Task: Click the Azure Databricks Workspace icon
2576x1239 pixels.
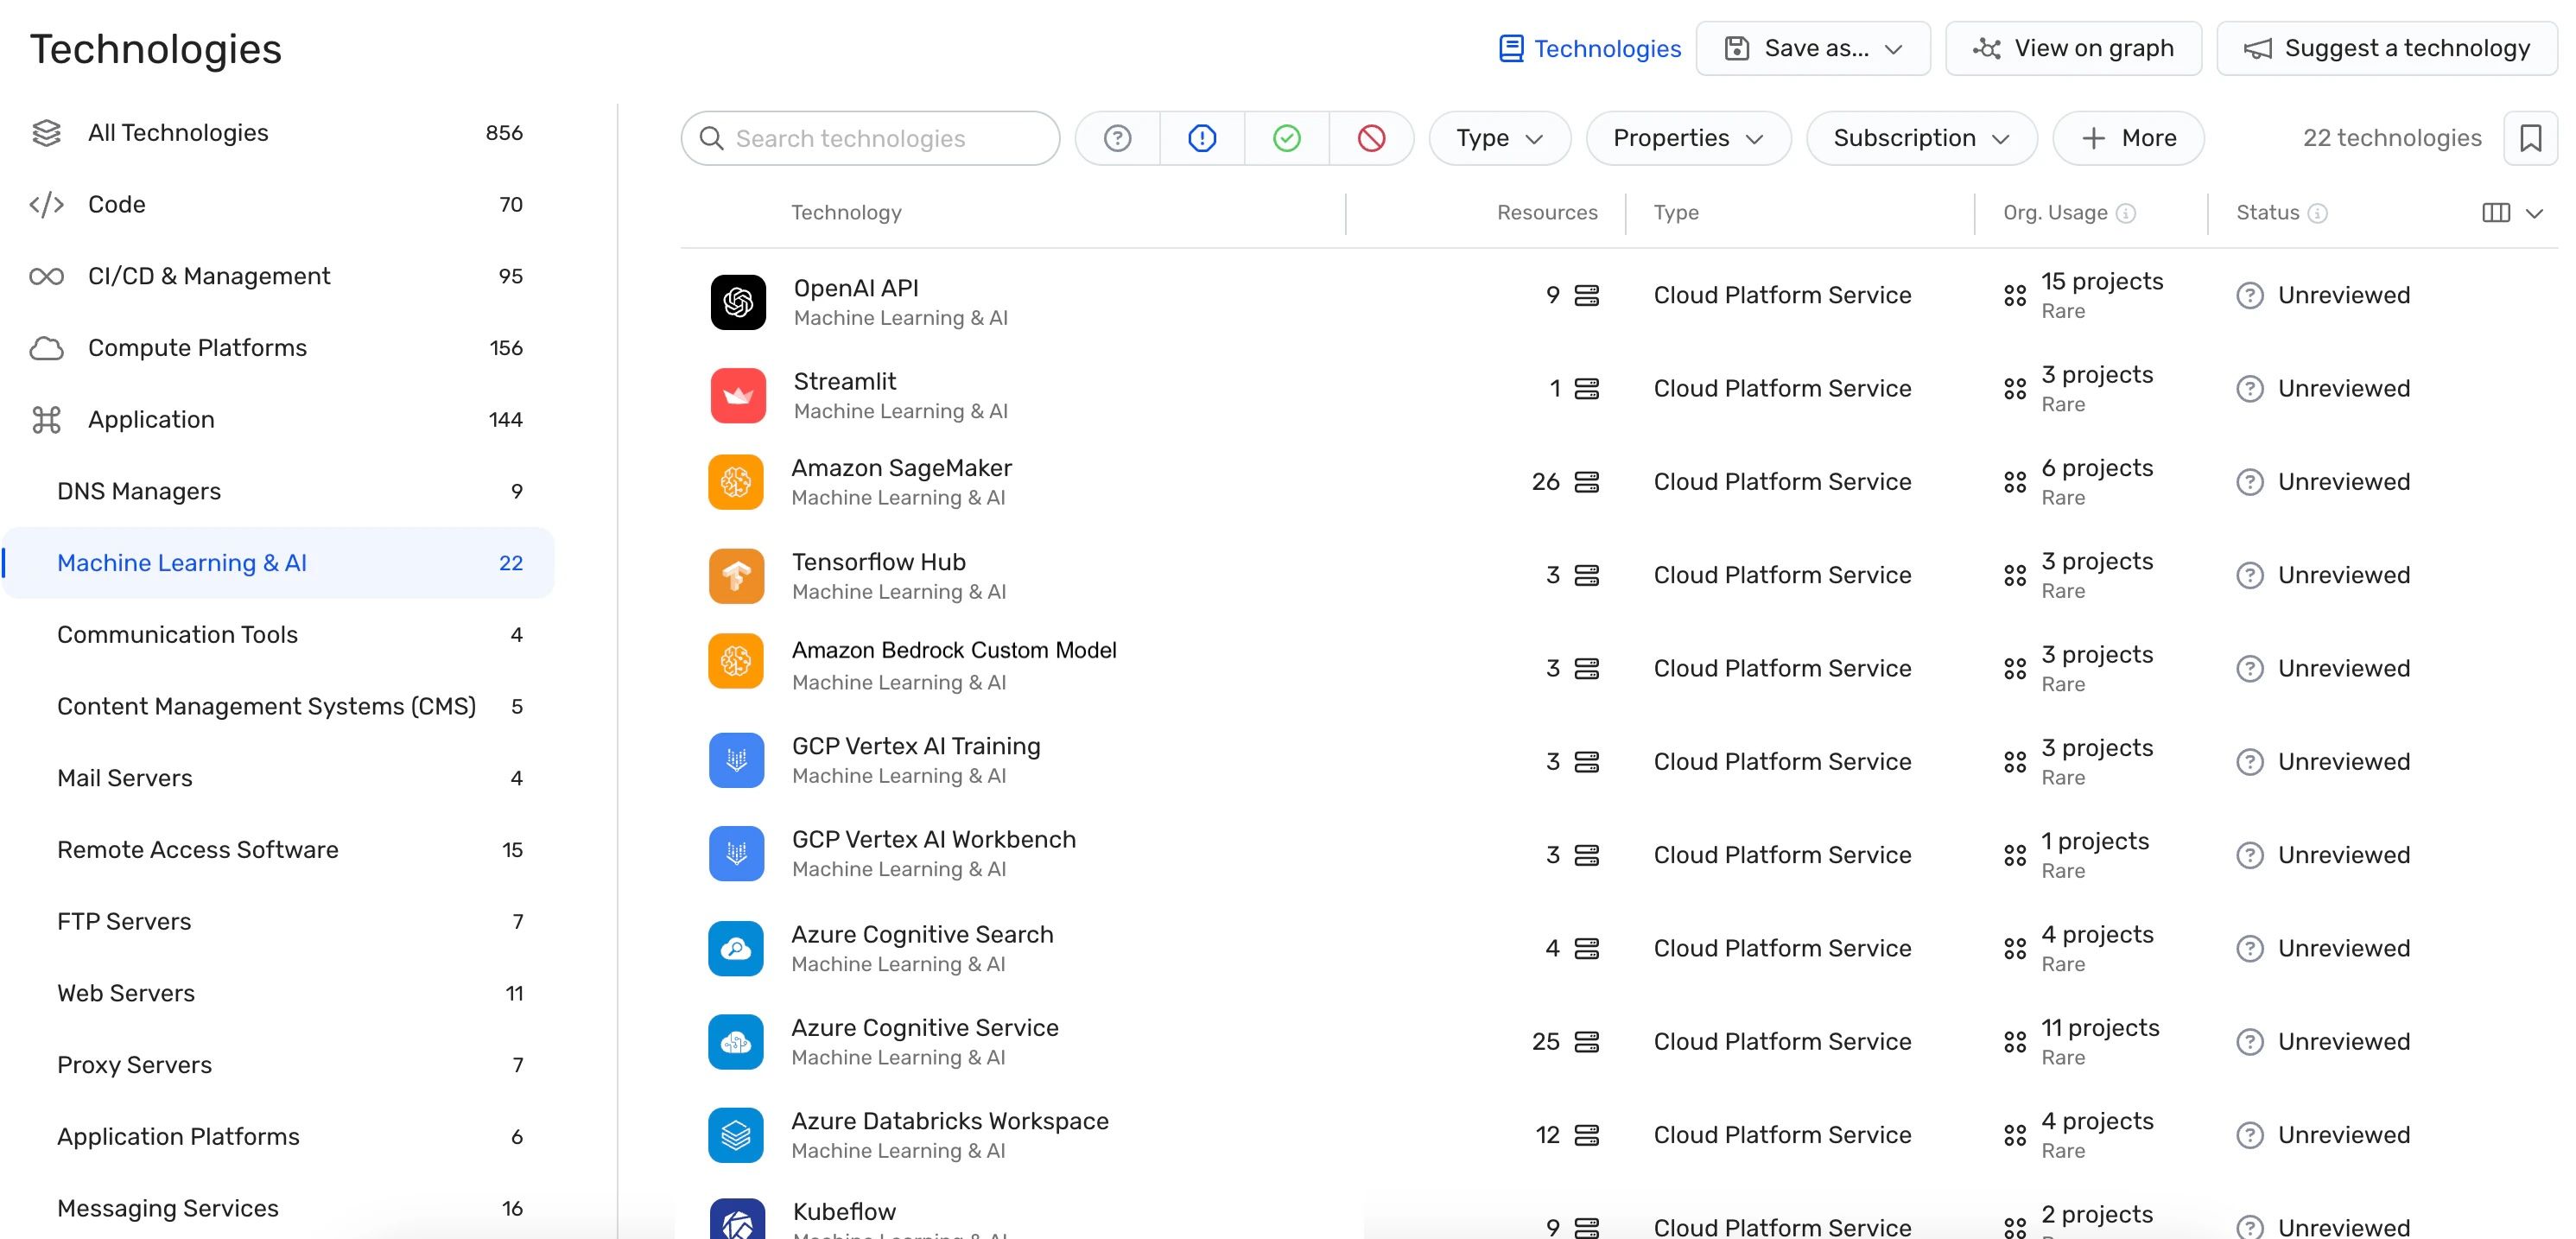Action: click(x=736, y=1135)
